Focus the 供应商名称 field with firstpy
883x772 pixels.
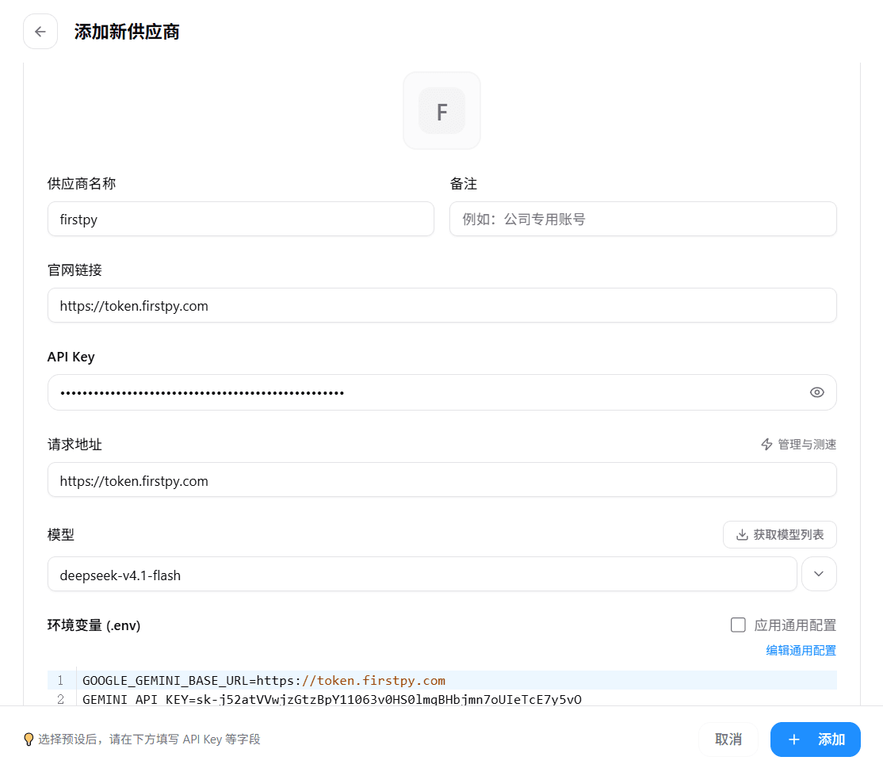point(241,219)
